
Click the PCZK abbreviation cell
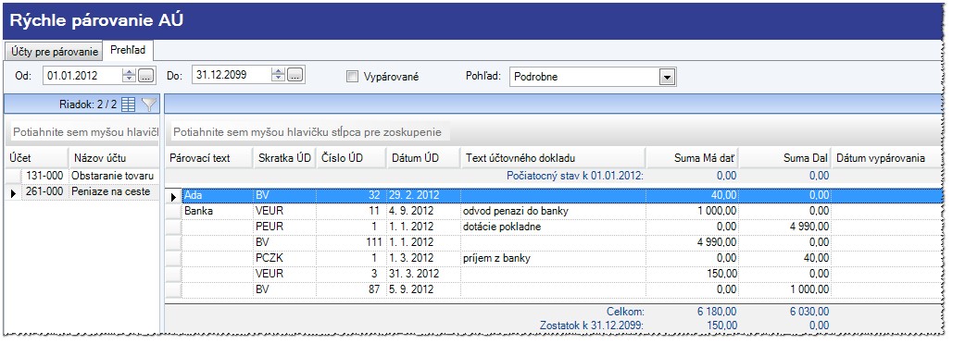click(284, 258)
